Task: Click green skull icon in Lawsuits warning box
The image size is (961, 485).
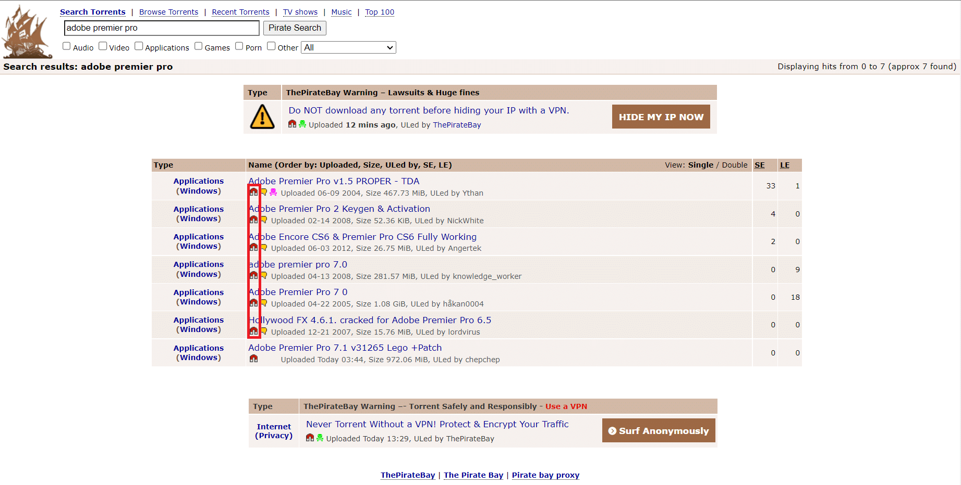Action: coord(302,124)
